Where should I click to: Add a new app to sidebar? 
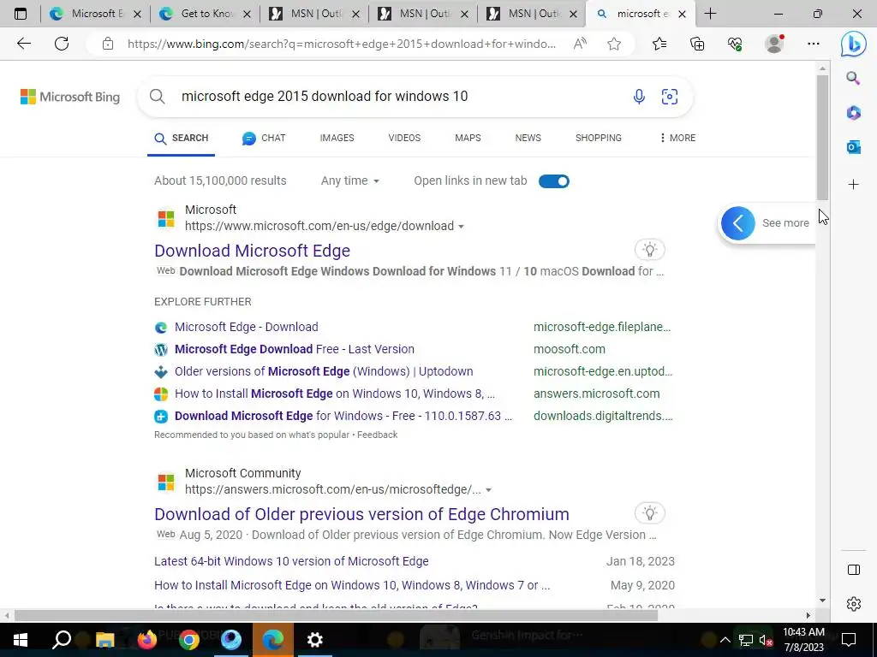pos(853,185)
